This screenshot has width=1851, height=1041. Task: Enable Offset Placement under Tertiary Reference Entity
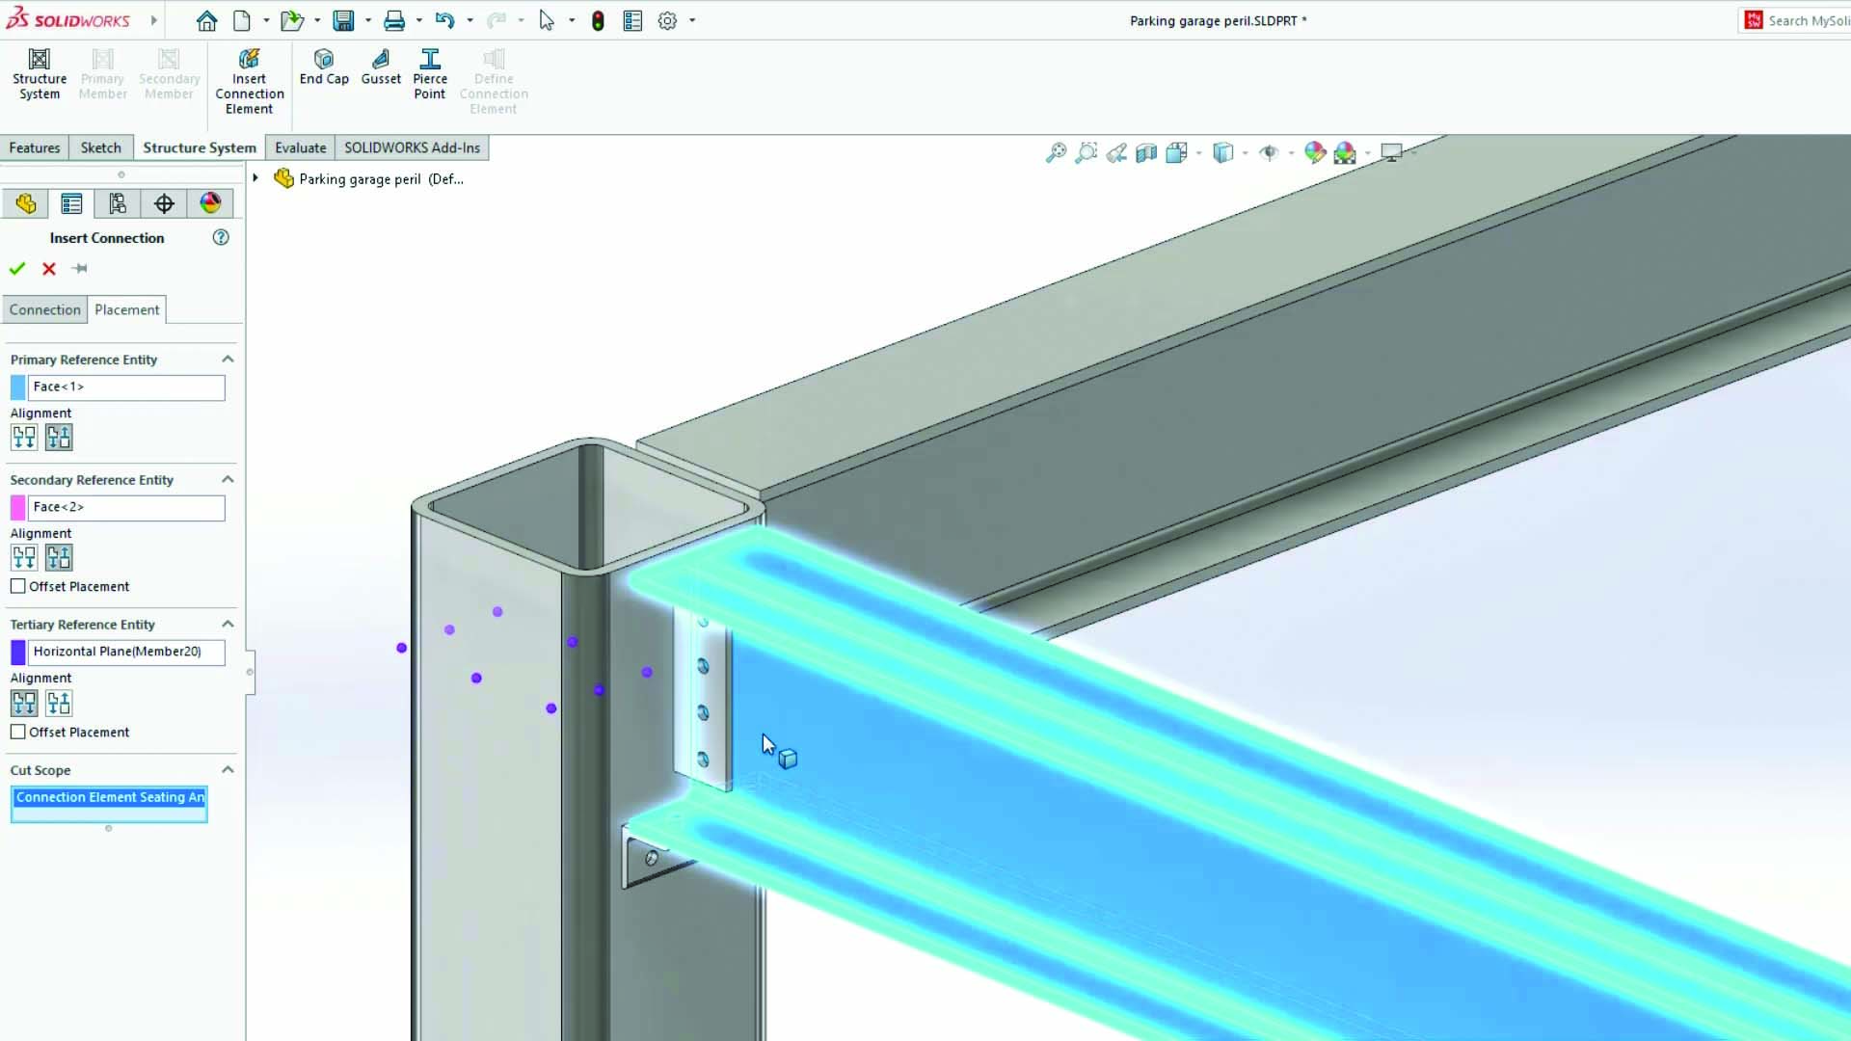click(18, 732)
